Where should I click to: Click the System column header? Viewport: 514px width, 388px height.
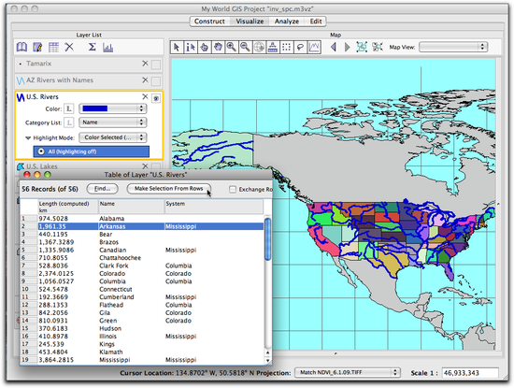pyautogui.click(x=214, y=207)
